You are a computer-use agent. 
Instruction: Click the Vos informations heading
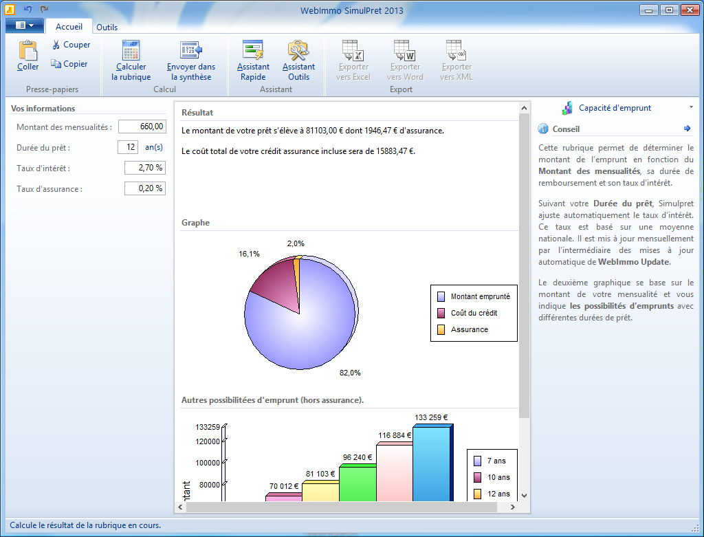[x=43, y=109]
